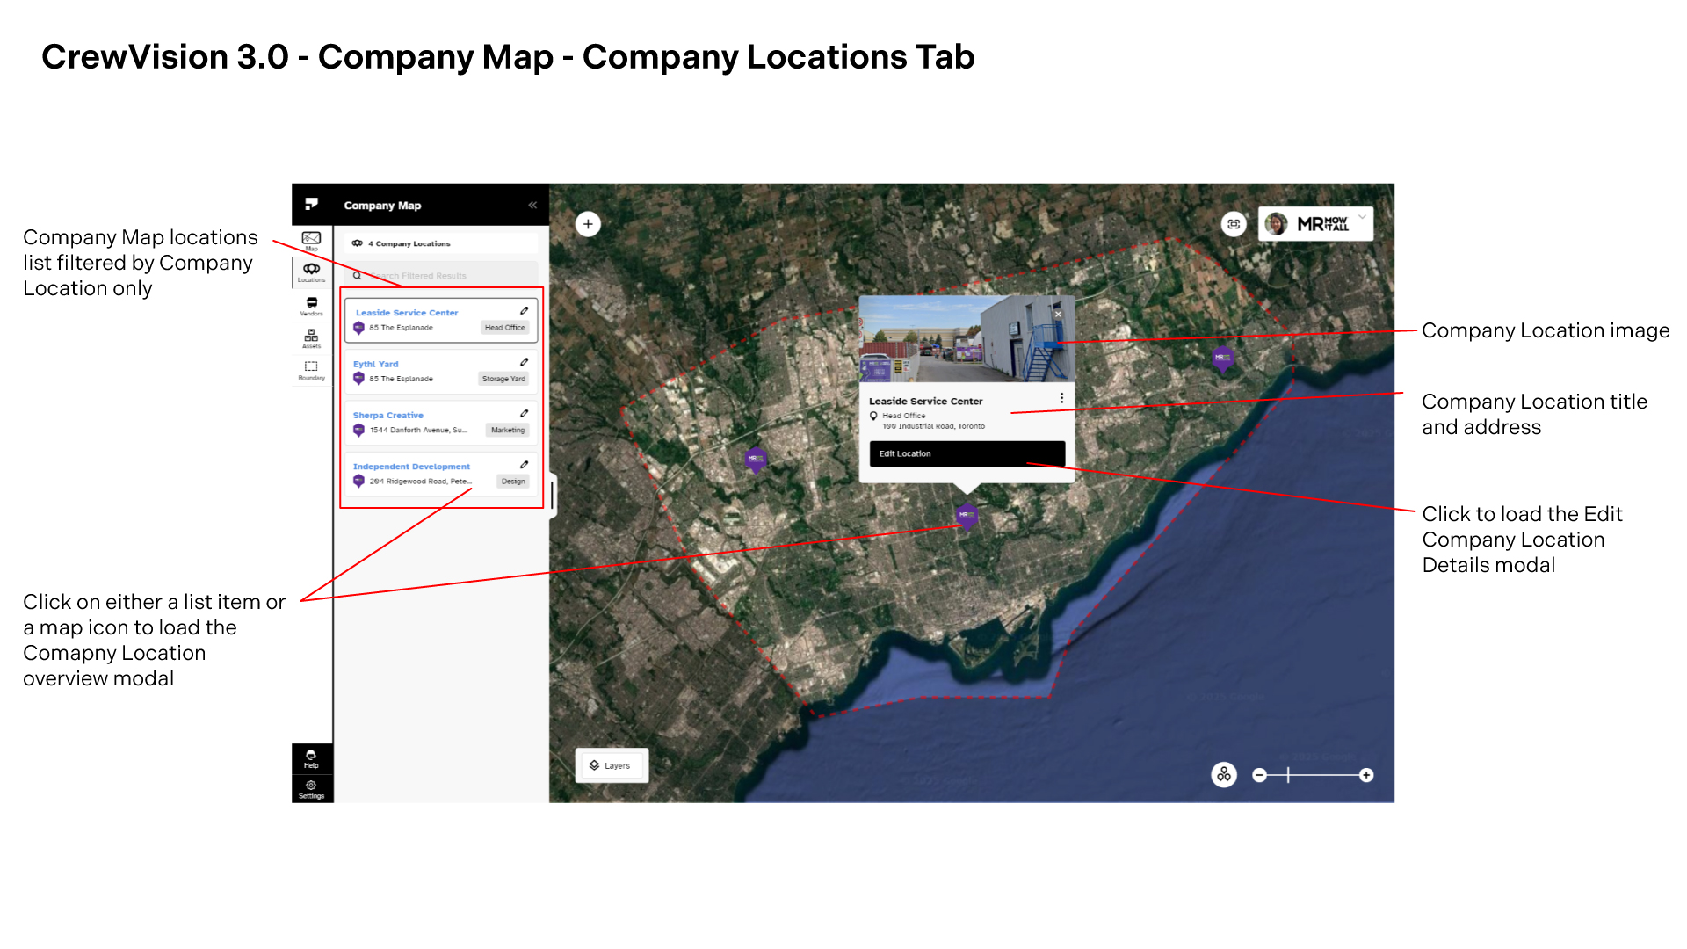Click the Head Office tag

pyautogui.click(x=504, y=328)
